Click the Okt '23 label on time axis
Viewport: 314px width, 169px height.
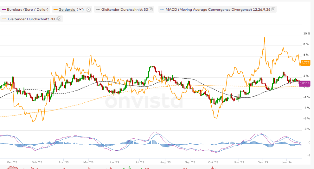213,162
